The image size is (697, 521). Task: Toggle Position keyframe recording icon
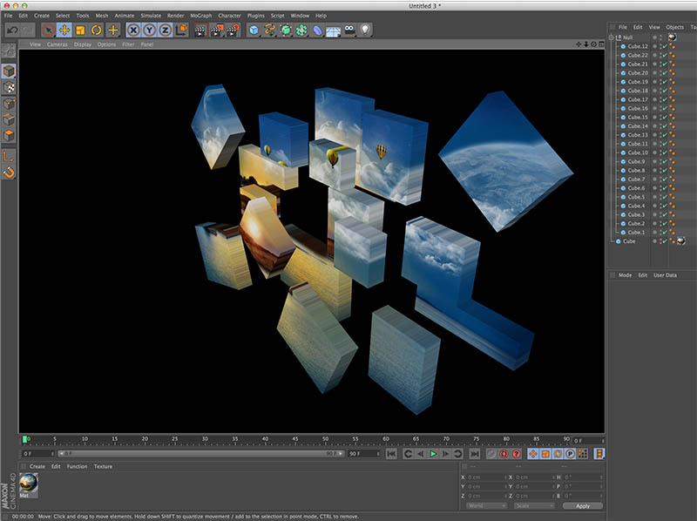pyautogui.click(x=532, y=454)
